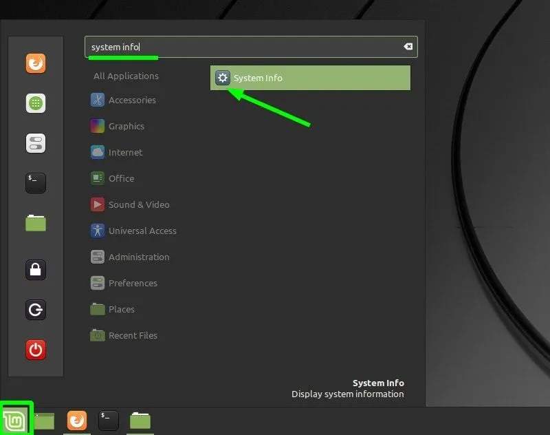Lock the screen using the padlock icon
This screenshot has height=435, width=550.
pos(36,270)
